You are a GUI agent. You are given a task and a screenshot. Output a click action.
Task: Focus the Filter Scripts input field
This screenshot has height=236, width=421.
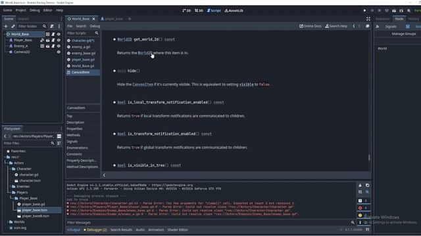point(83,33)
